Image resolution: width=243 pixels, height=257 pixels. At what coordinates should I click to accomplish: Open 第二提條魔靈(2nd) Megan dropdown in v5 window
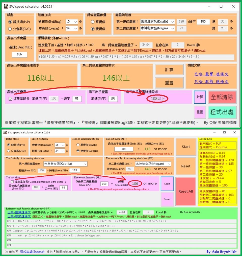pos(153,164)
